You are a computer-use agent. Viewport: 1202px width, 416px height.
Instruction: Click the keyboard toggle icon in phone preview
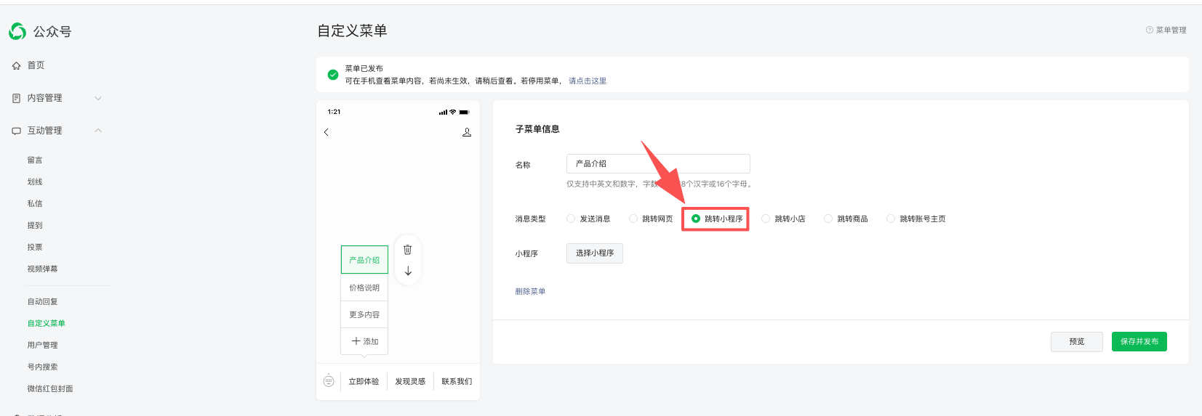tap(329, 381)
